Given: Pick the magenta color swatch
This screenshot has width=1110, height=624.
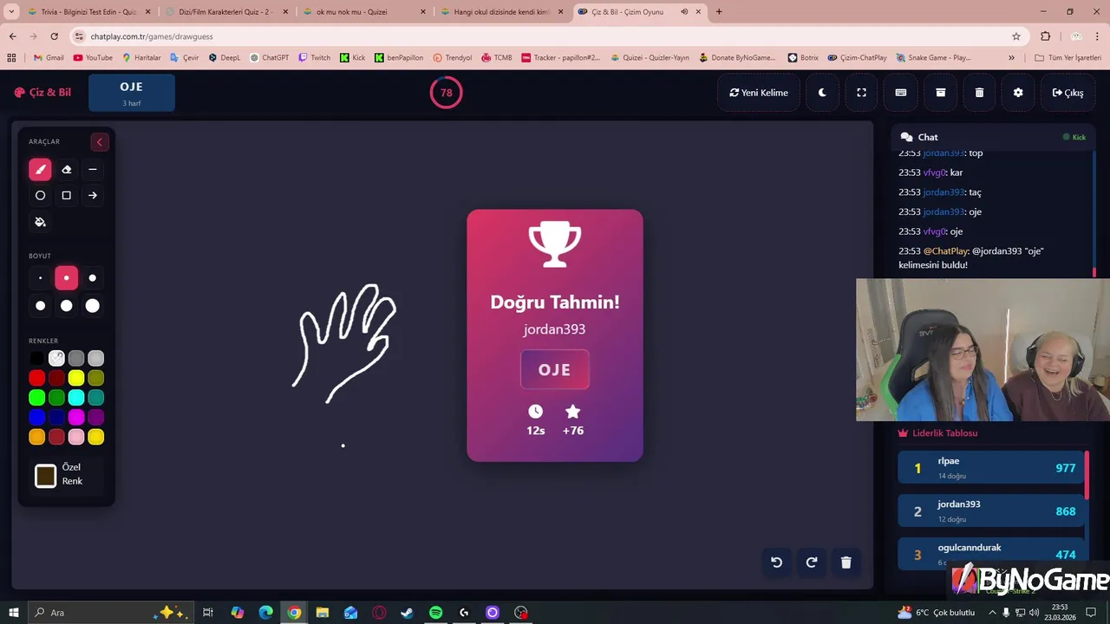Looking at the screenshot, I should click(x=76, y=418).
